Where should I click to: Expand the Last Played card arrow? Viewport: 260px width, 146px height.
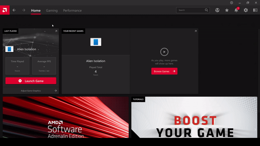pyautogui.click(x=56, y=31)
